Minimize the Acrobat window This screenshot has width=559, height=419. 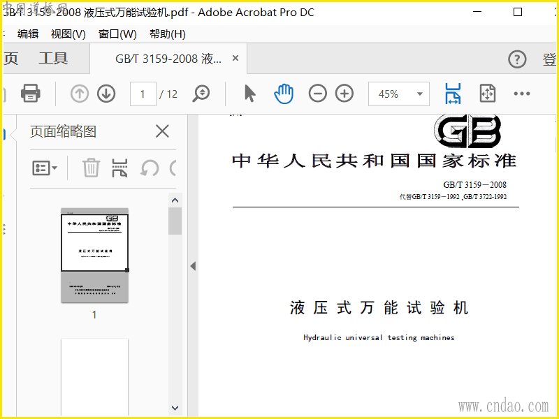pos(477,12)
